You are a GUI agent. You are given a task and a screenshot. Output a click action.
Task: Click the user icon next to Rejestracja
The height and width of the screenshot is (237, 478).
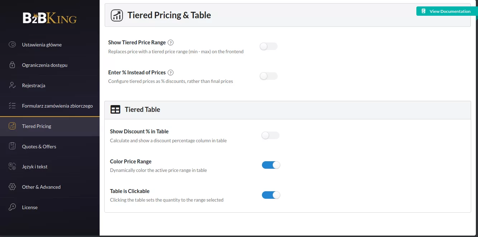point(12,85)
